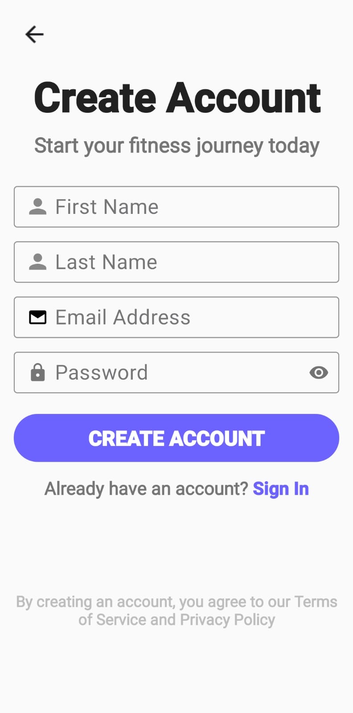Show password with the eye icon

tap(319, 373)
